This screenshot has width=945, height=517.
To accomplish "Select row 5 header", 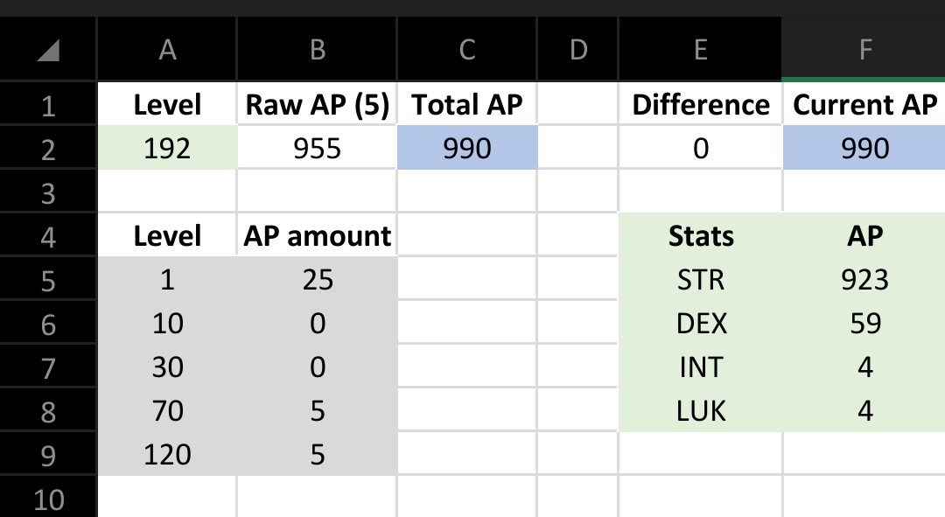I will (48, 281).
